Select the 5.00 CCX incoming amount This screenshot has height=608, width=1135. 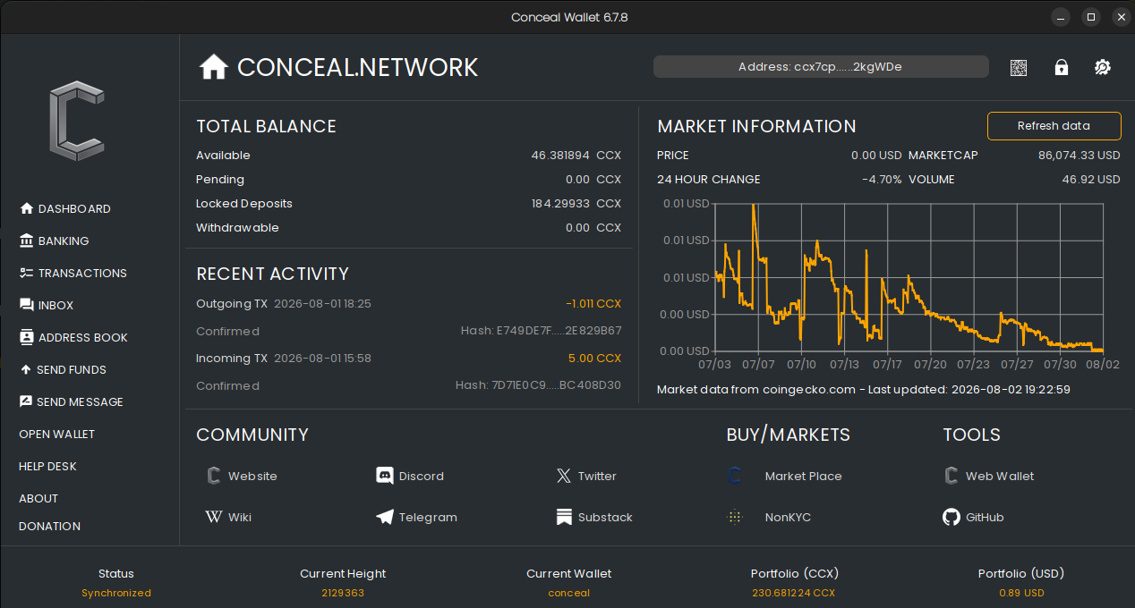click(x=594, y=358)
